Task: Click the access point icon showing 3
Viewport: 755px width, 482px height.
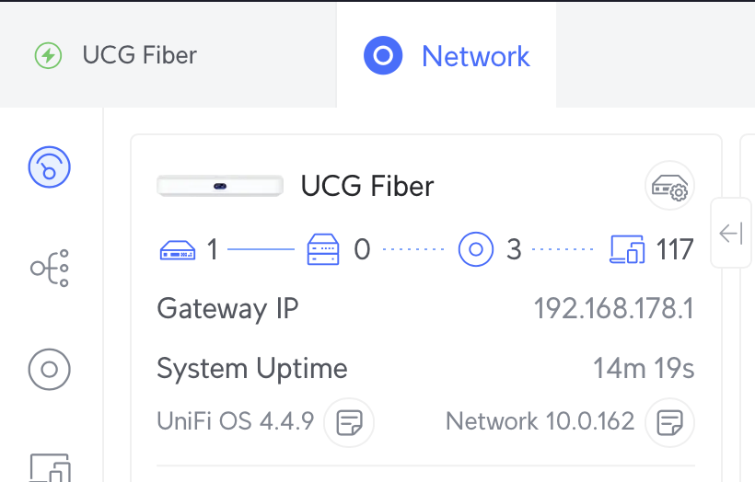Action: [476, 248]
